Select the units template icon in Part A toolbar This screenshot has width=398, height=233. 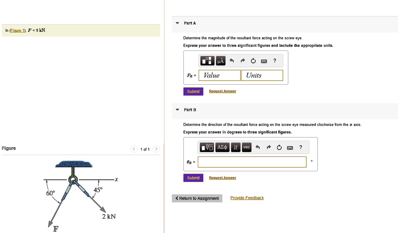pos(220,61)
